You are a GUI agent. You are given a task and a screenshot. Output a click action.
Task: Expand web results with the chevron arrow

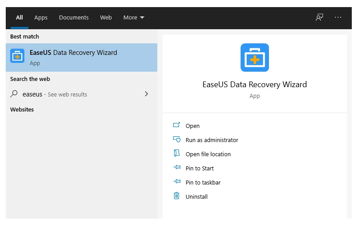click(x=146, y=94)
